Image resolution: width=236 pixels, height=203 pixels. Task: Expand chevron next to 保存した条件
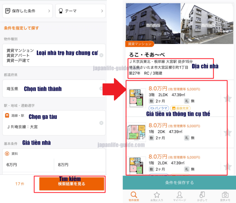(x=49, y=11)
